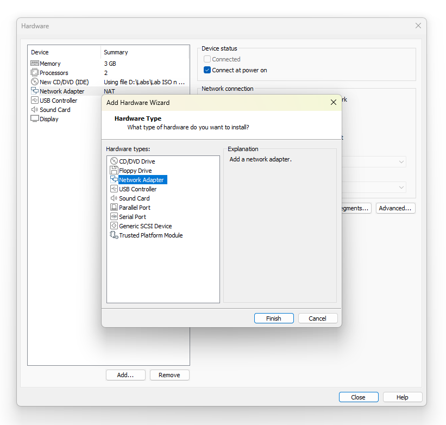Select USB Controller in wizard hardware types
446x425 pixels.
[x=137, y=189]
